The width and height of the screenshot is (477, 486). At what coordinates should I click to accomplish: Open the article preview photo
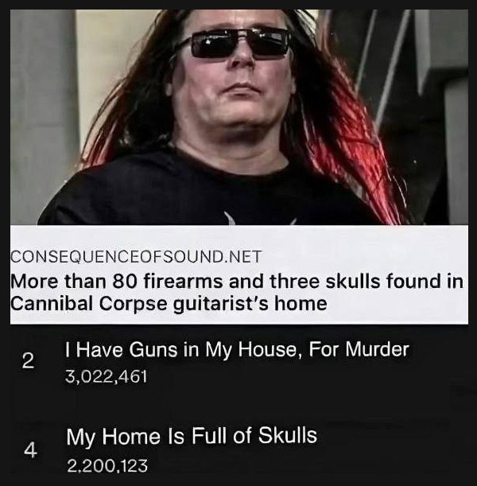239,117
